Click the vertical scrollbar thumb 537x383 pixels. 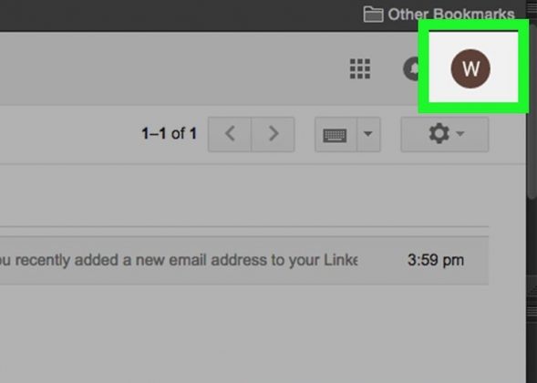pos(532,113)
